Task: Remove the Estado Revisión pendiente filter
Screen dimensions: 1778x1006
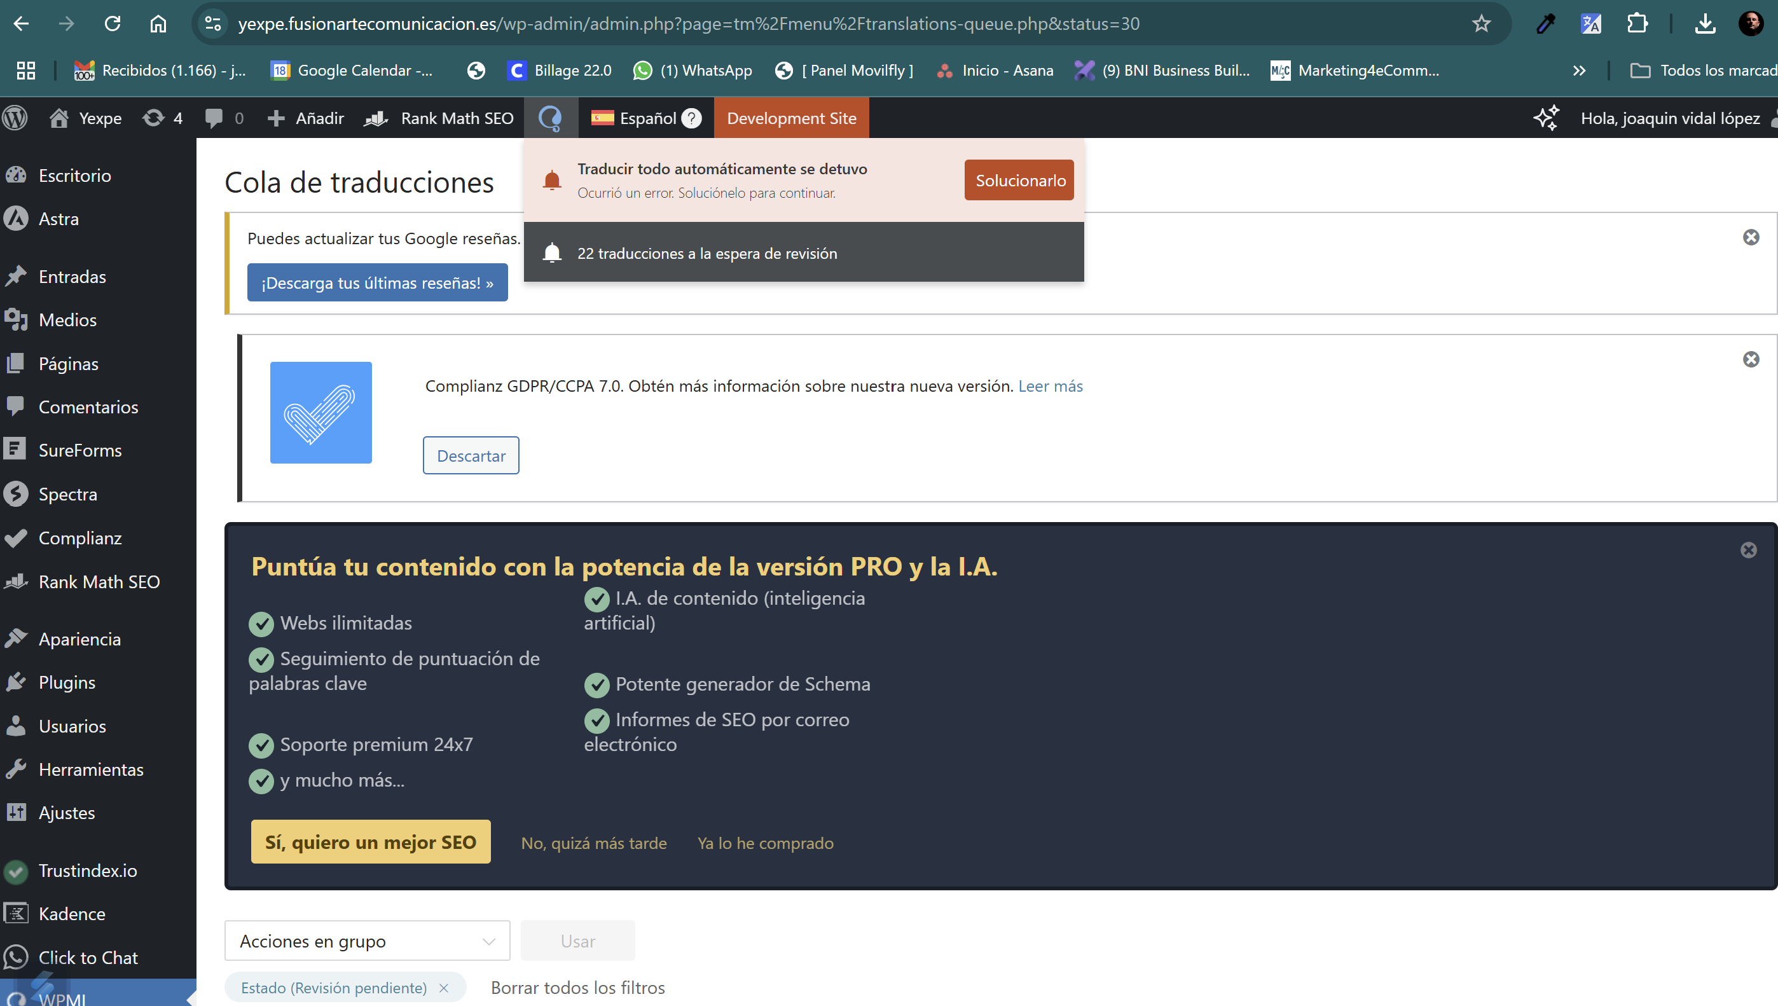Action: click(x=443, y=988)
